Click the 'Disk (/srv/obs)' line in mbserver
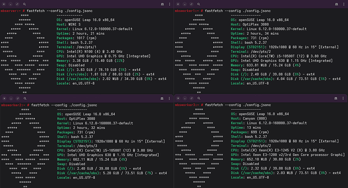This screenshot has height=188, width=348. click(105, 74)
